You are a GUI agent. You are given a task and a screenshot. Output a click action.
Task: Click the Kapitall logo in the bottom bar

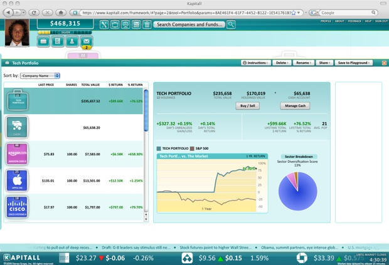pyautogui.click(x=22, y=257)
